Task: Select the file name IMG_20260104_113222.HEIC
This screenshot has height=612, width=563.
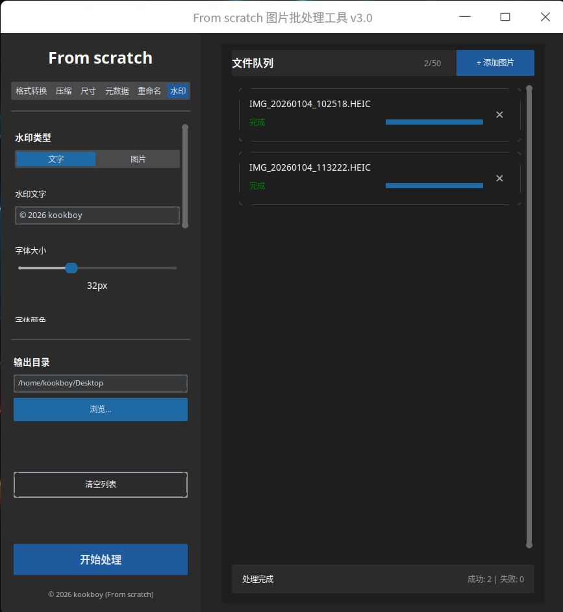Action: pos(310,168)
